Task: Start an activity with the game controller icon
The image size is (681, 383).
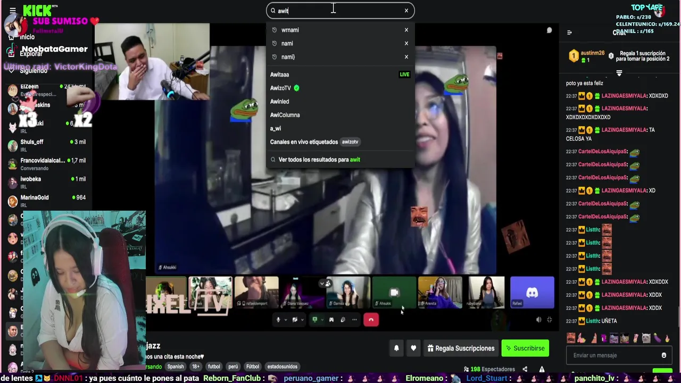Action: [331, 320]
